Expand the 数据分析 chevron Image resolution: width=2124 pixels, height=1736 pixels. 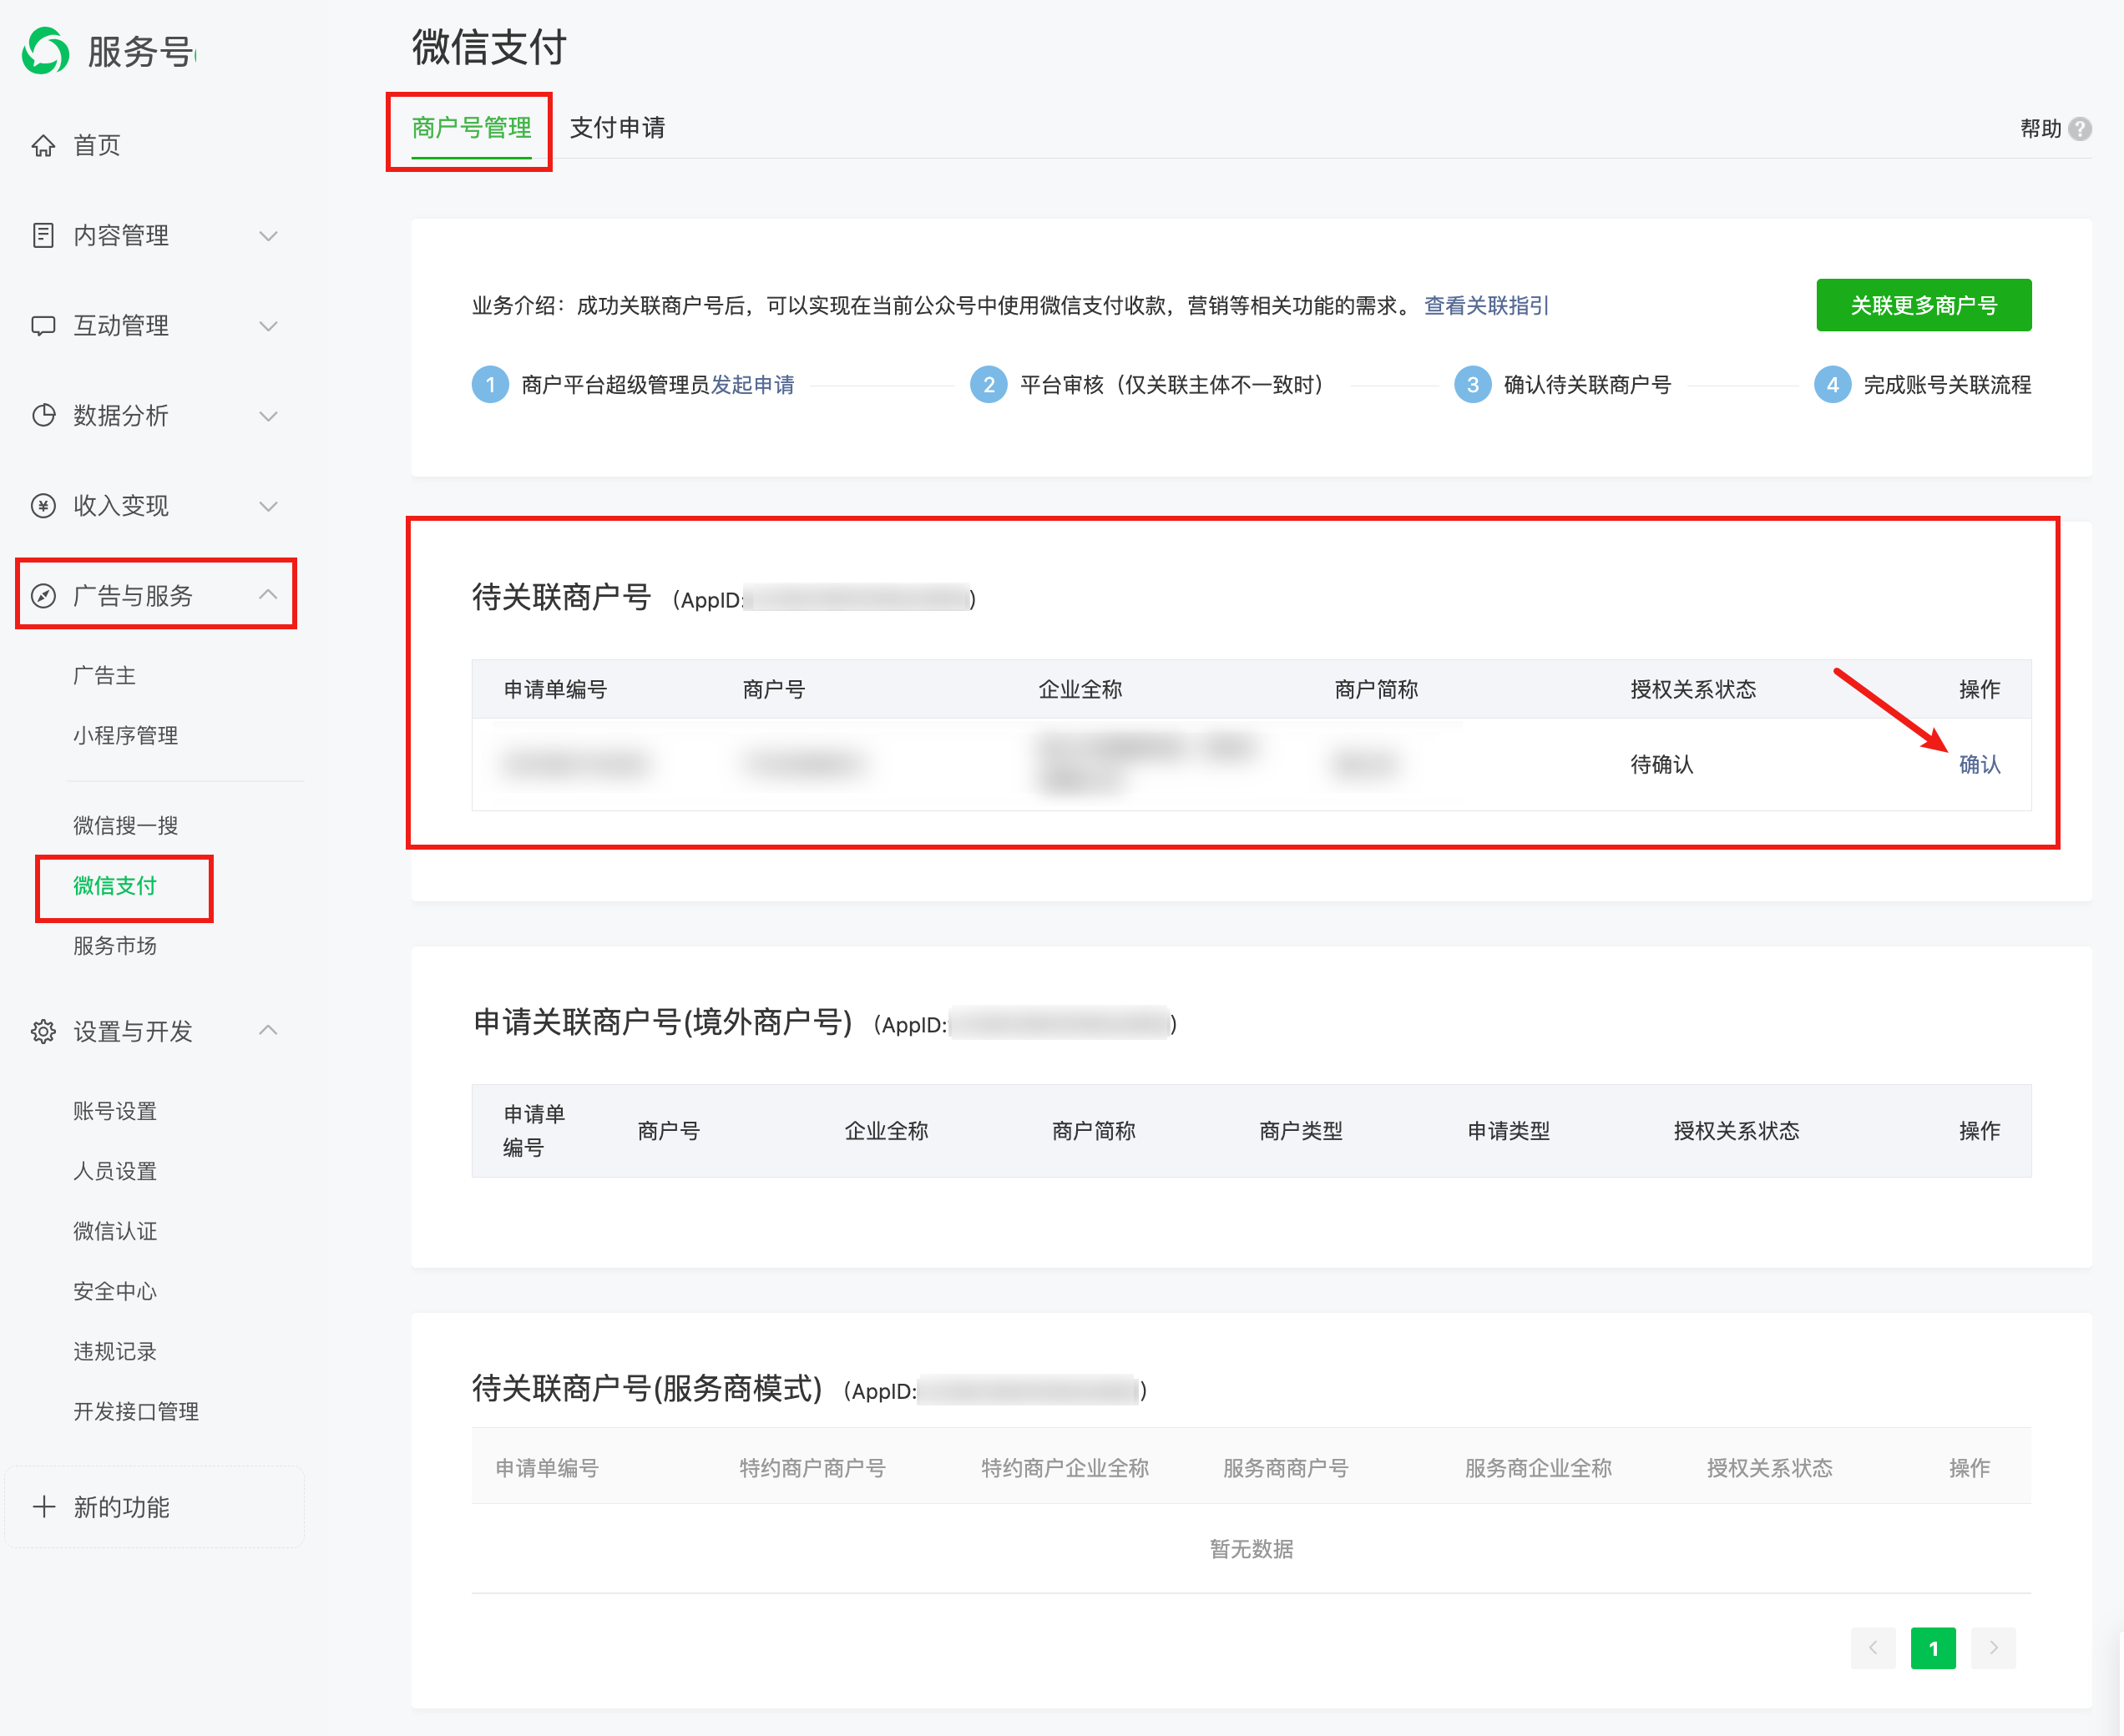tap(268, 416)
